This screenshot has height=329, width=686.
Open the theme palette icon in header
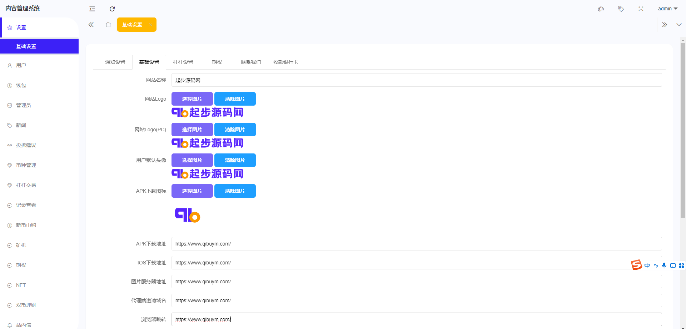601,9
